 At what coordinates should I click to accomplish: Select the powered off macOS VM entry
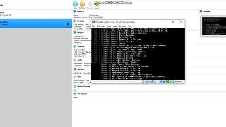tap(36, 14)
